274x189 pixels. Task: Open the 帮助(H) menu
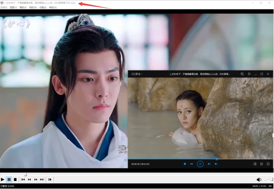coord(53,7)
